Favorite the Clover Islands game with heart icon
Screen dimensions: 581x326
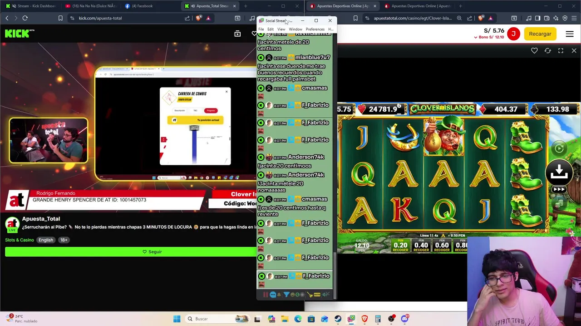click(x=534, y=51)
